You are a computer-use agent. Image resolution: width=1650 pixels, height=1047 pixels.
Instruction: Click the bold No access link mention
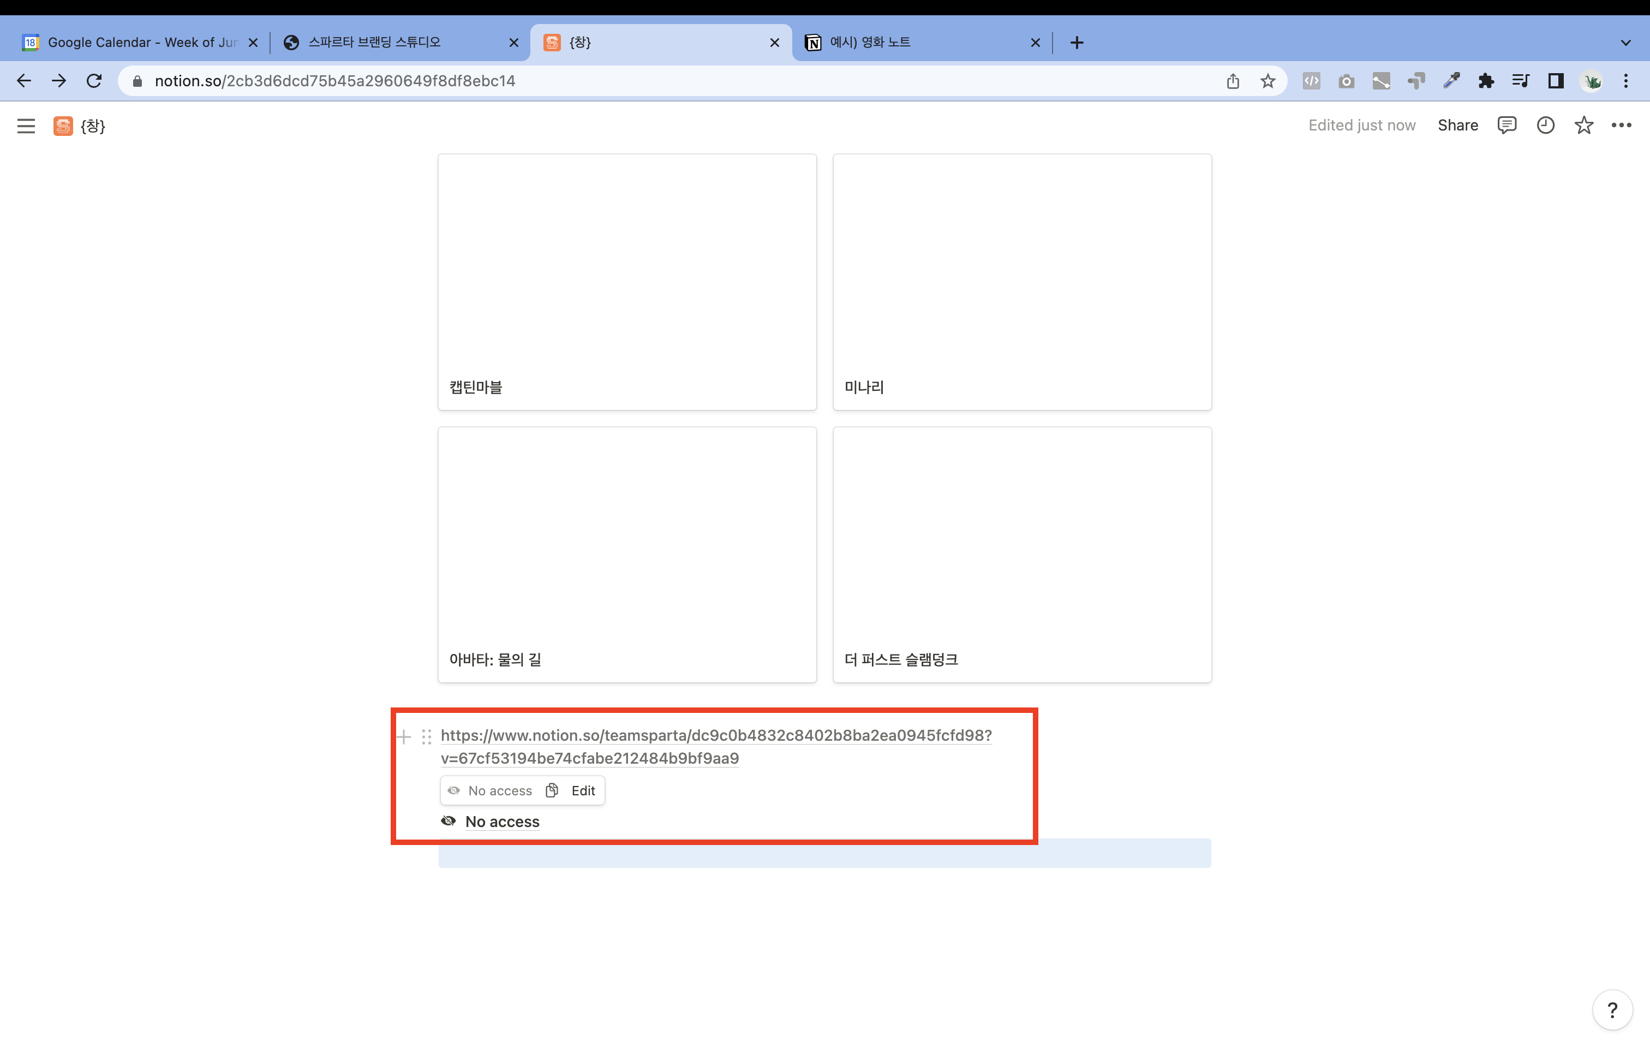[x=503, y=822]
